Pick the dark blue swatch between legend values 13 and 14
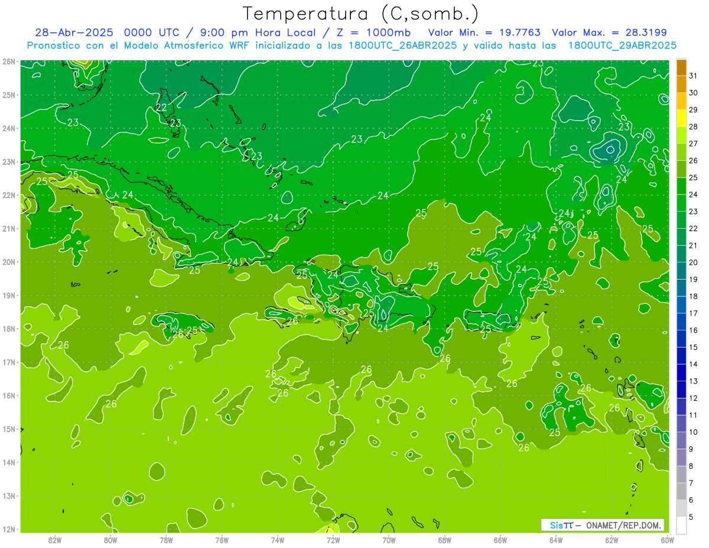This screenshot has width=709, height=548. [x=681, y=372]
